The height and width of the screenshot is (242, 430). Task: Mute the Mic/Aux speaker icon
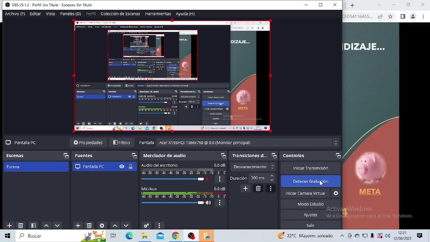tap(208, 203)
